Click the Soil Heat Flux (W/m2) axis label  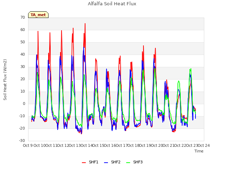click(x=5, y=80)
